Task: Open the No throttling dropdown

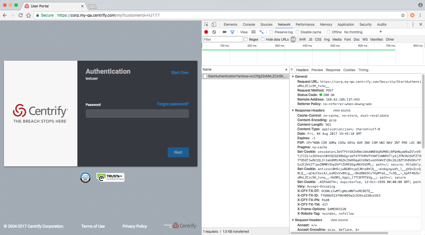Action: (363, 32)
